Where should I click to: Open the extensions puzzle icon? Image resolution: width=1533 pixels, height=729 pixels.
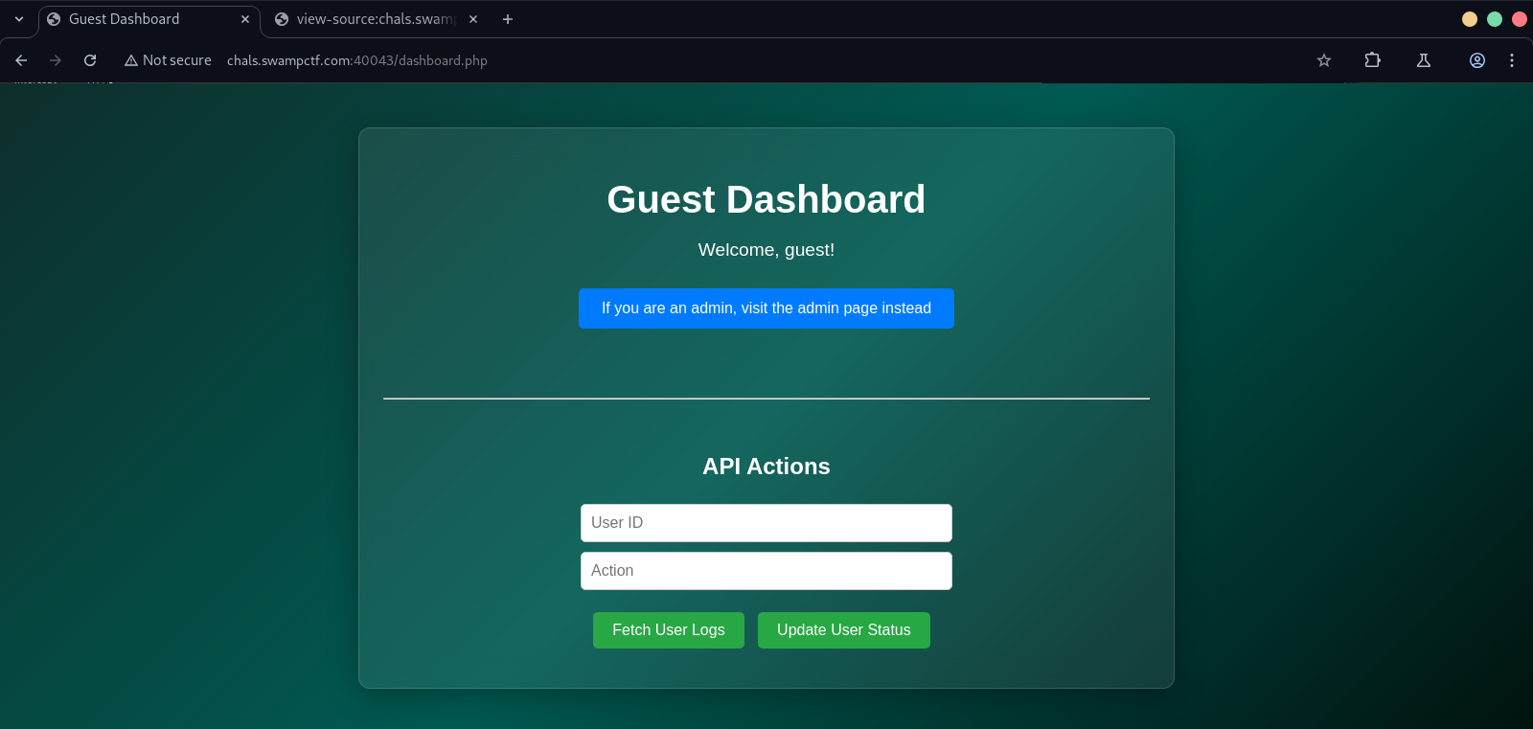pos(1372,60)
